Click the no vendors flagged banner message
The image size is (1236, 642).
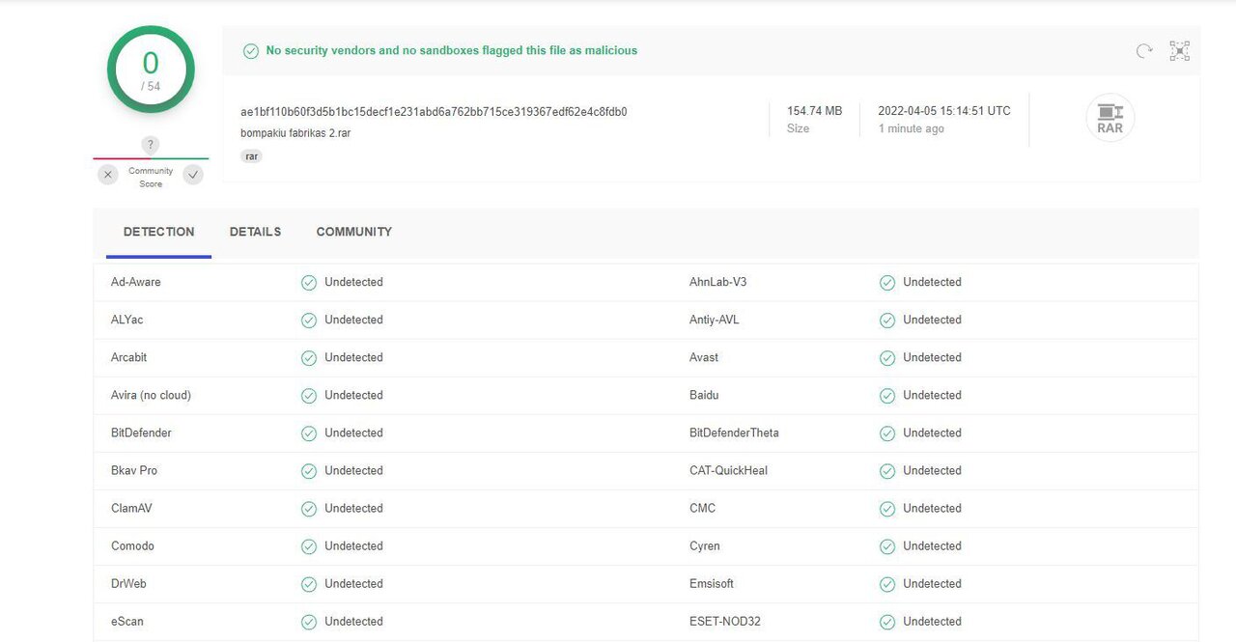(452, 50)
